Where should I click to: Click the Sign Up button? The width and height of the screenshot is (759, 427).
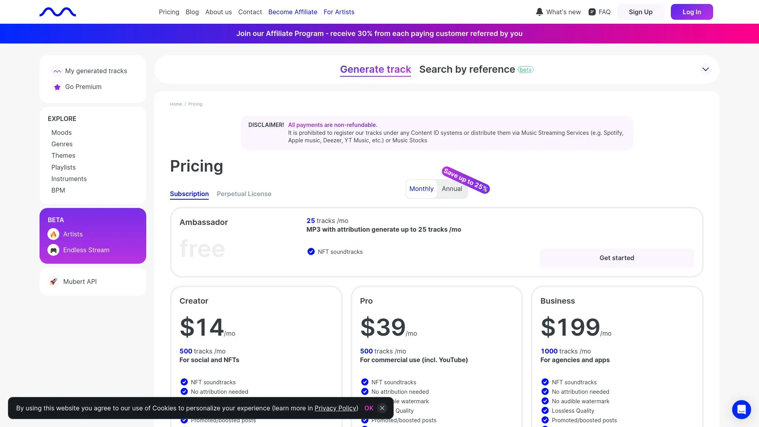[641, 12]
